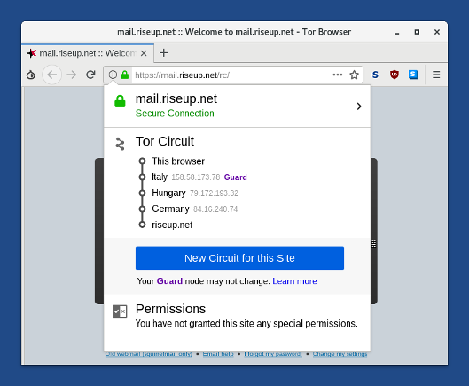The height and width of the screenshot is (386, 469).
Task: Click New Circuit for this Site
Action: click(239, 258)
